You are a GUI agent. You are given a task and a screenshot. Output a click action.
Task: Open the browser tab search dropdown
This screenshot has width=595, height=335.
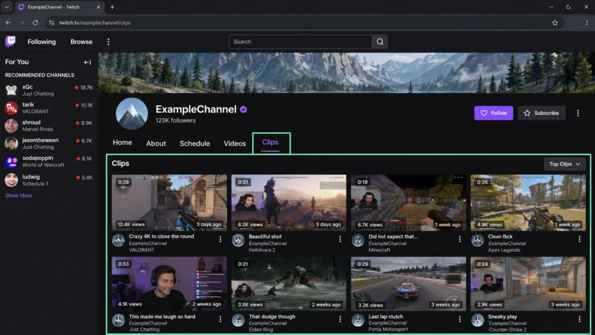(x=7, y=7)
